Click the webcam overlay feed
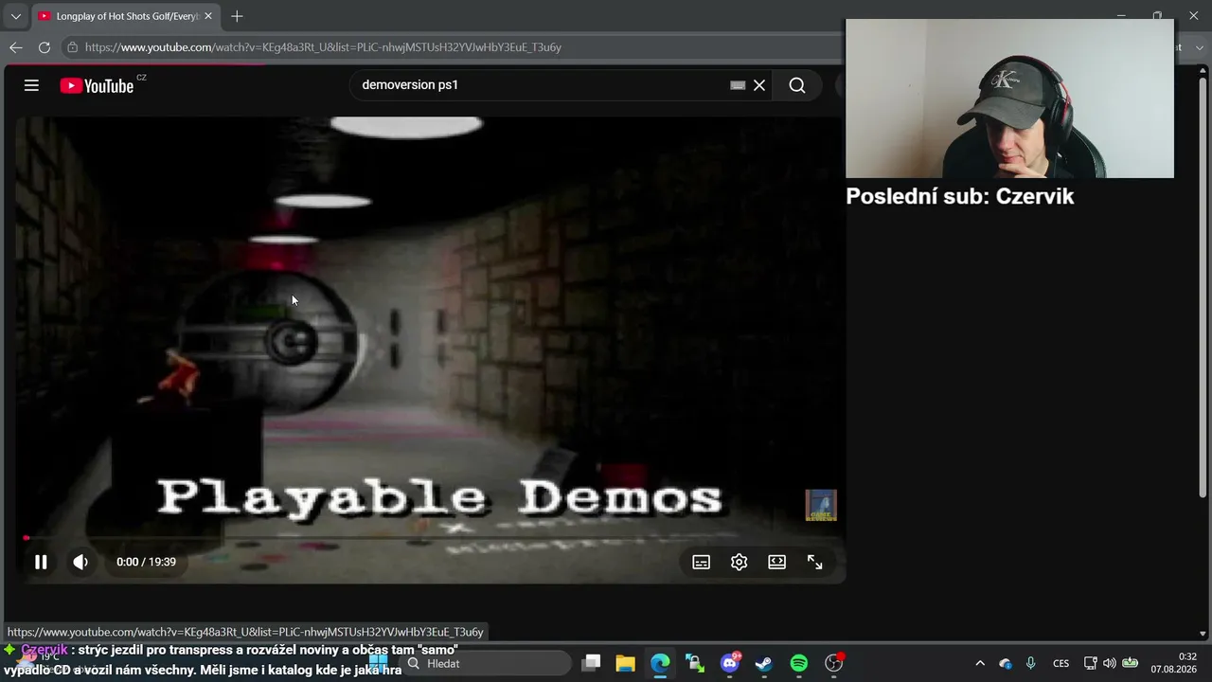Screen dimensions: 1212x682 pyautogui.click(x=1009, y=99)
